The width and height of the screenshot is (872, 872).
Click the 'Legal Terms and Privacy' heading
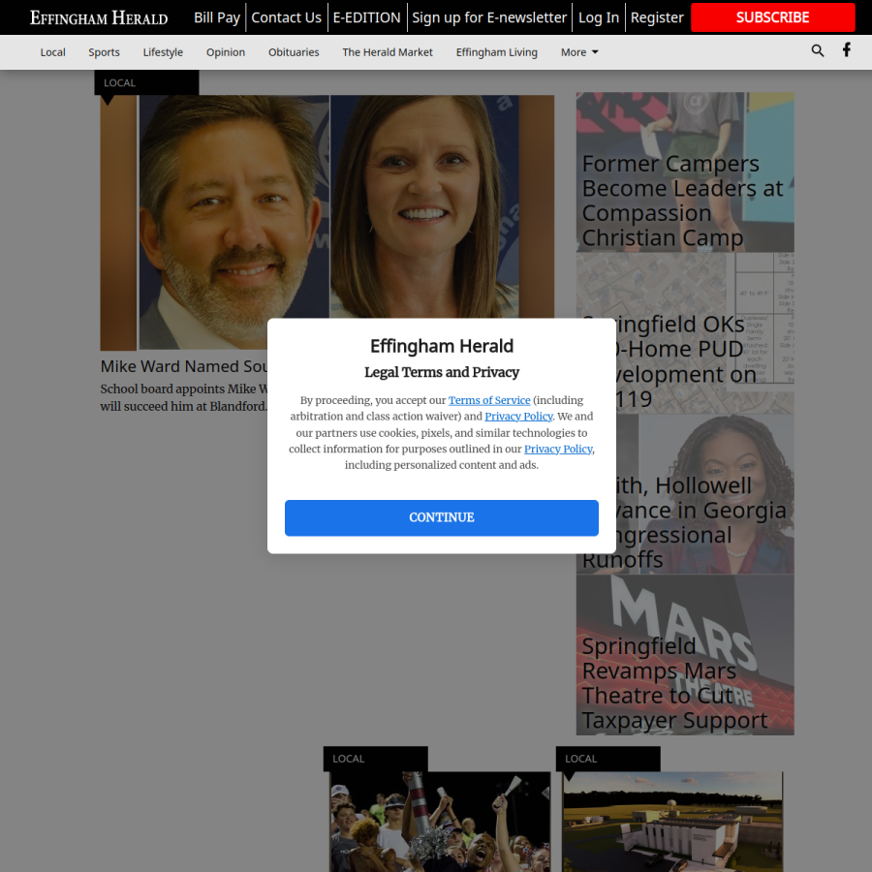click(442, 373)
